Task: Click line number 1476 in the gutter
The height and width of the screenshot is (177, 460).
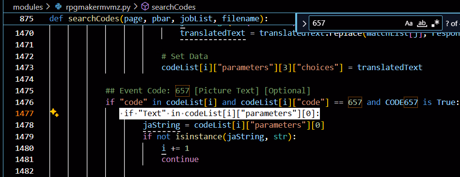Action: [x=24, y=102]
